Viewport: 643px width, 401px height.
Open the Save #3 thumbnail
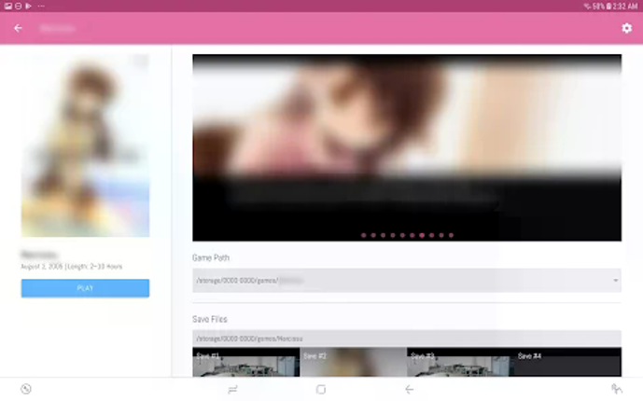460,362
